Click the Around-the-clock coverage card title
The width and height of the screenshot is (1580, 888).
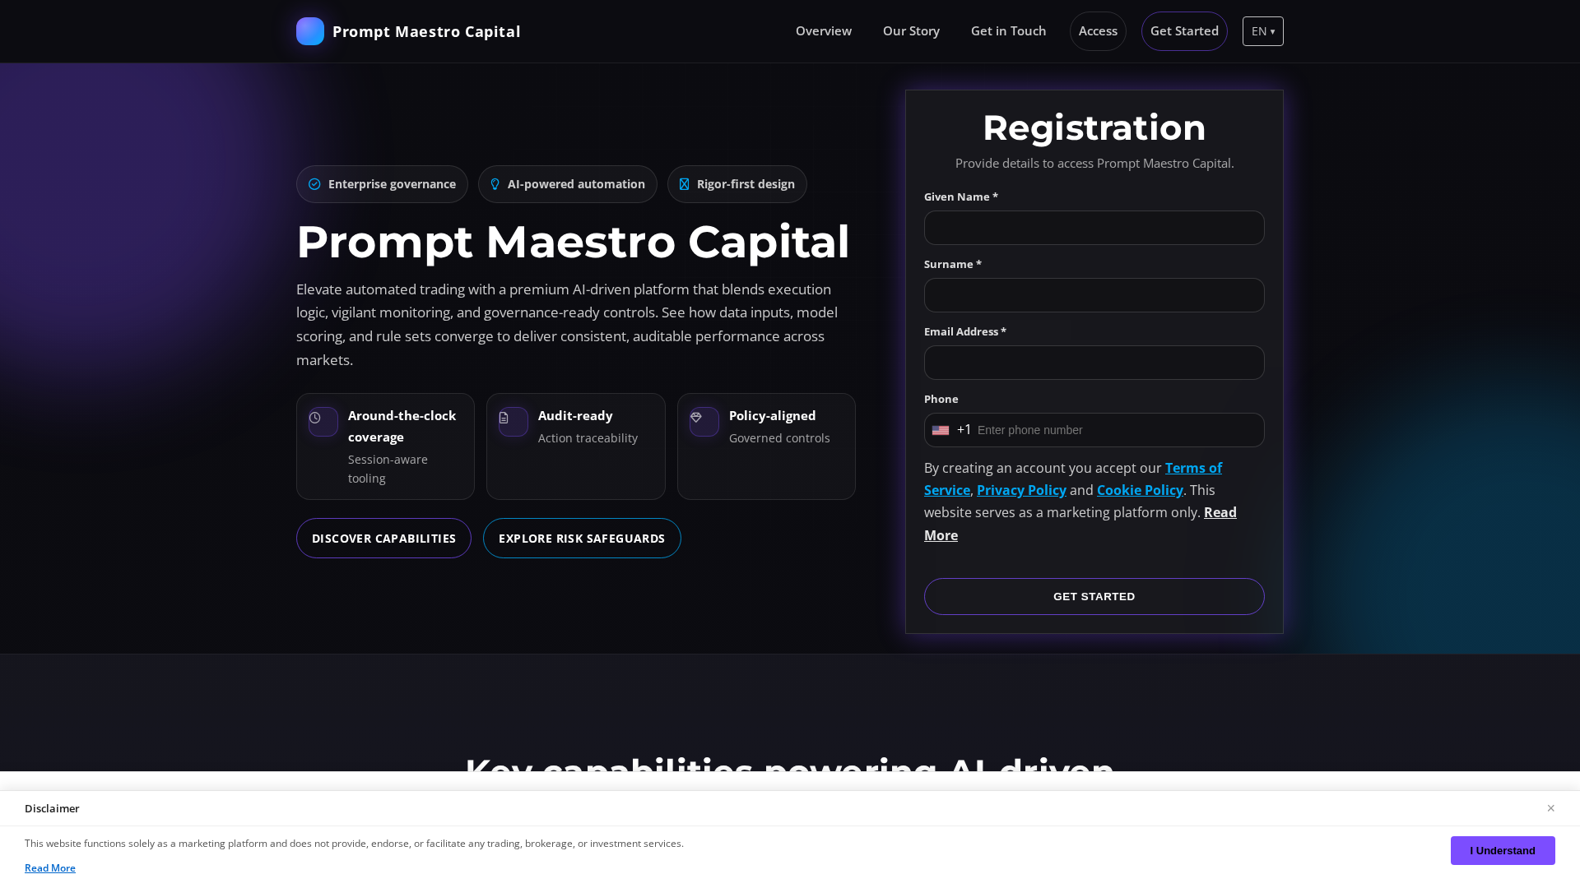click(x=402, y=426)
